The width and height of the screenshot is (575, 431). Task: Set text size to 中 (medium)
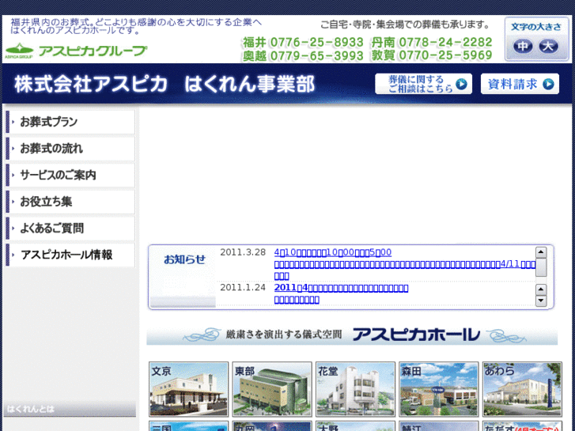coord(523,46)
